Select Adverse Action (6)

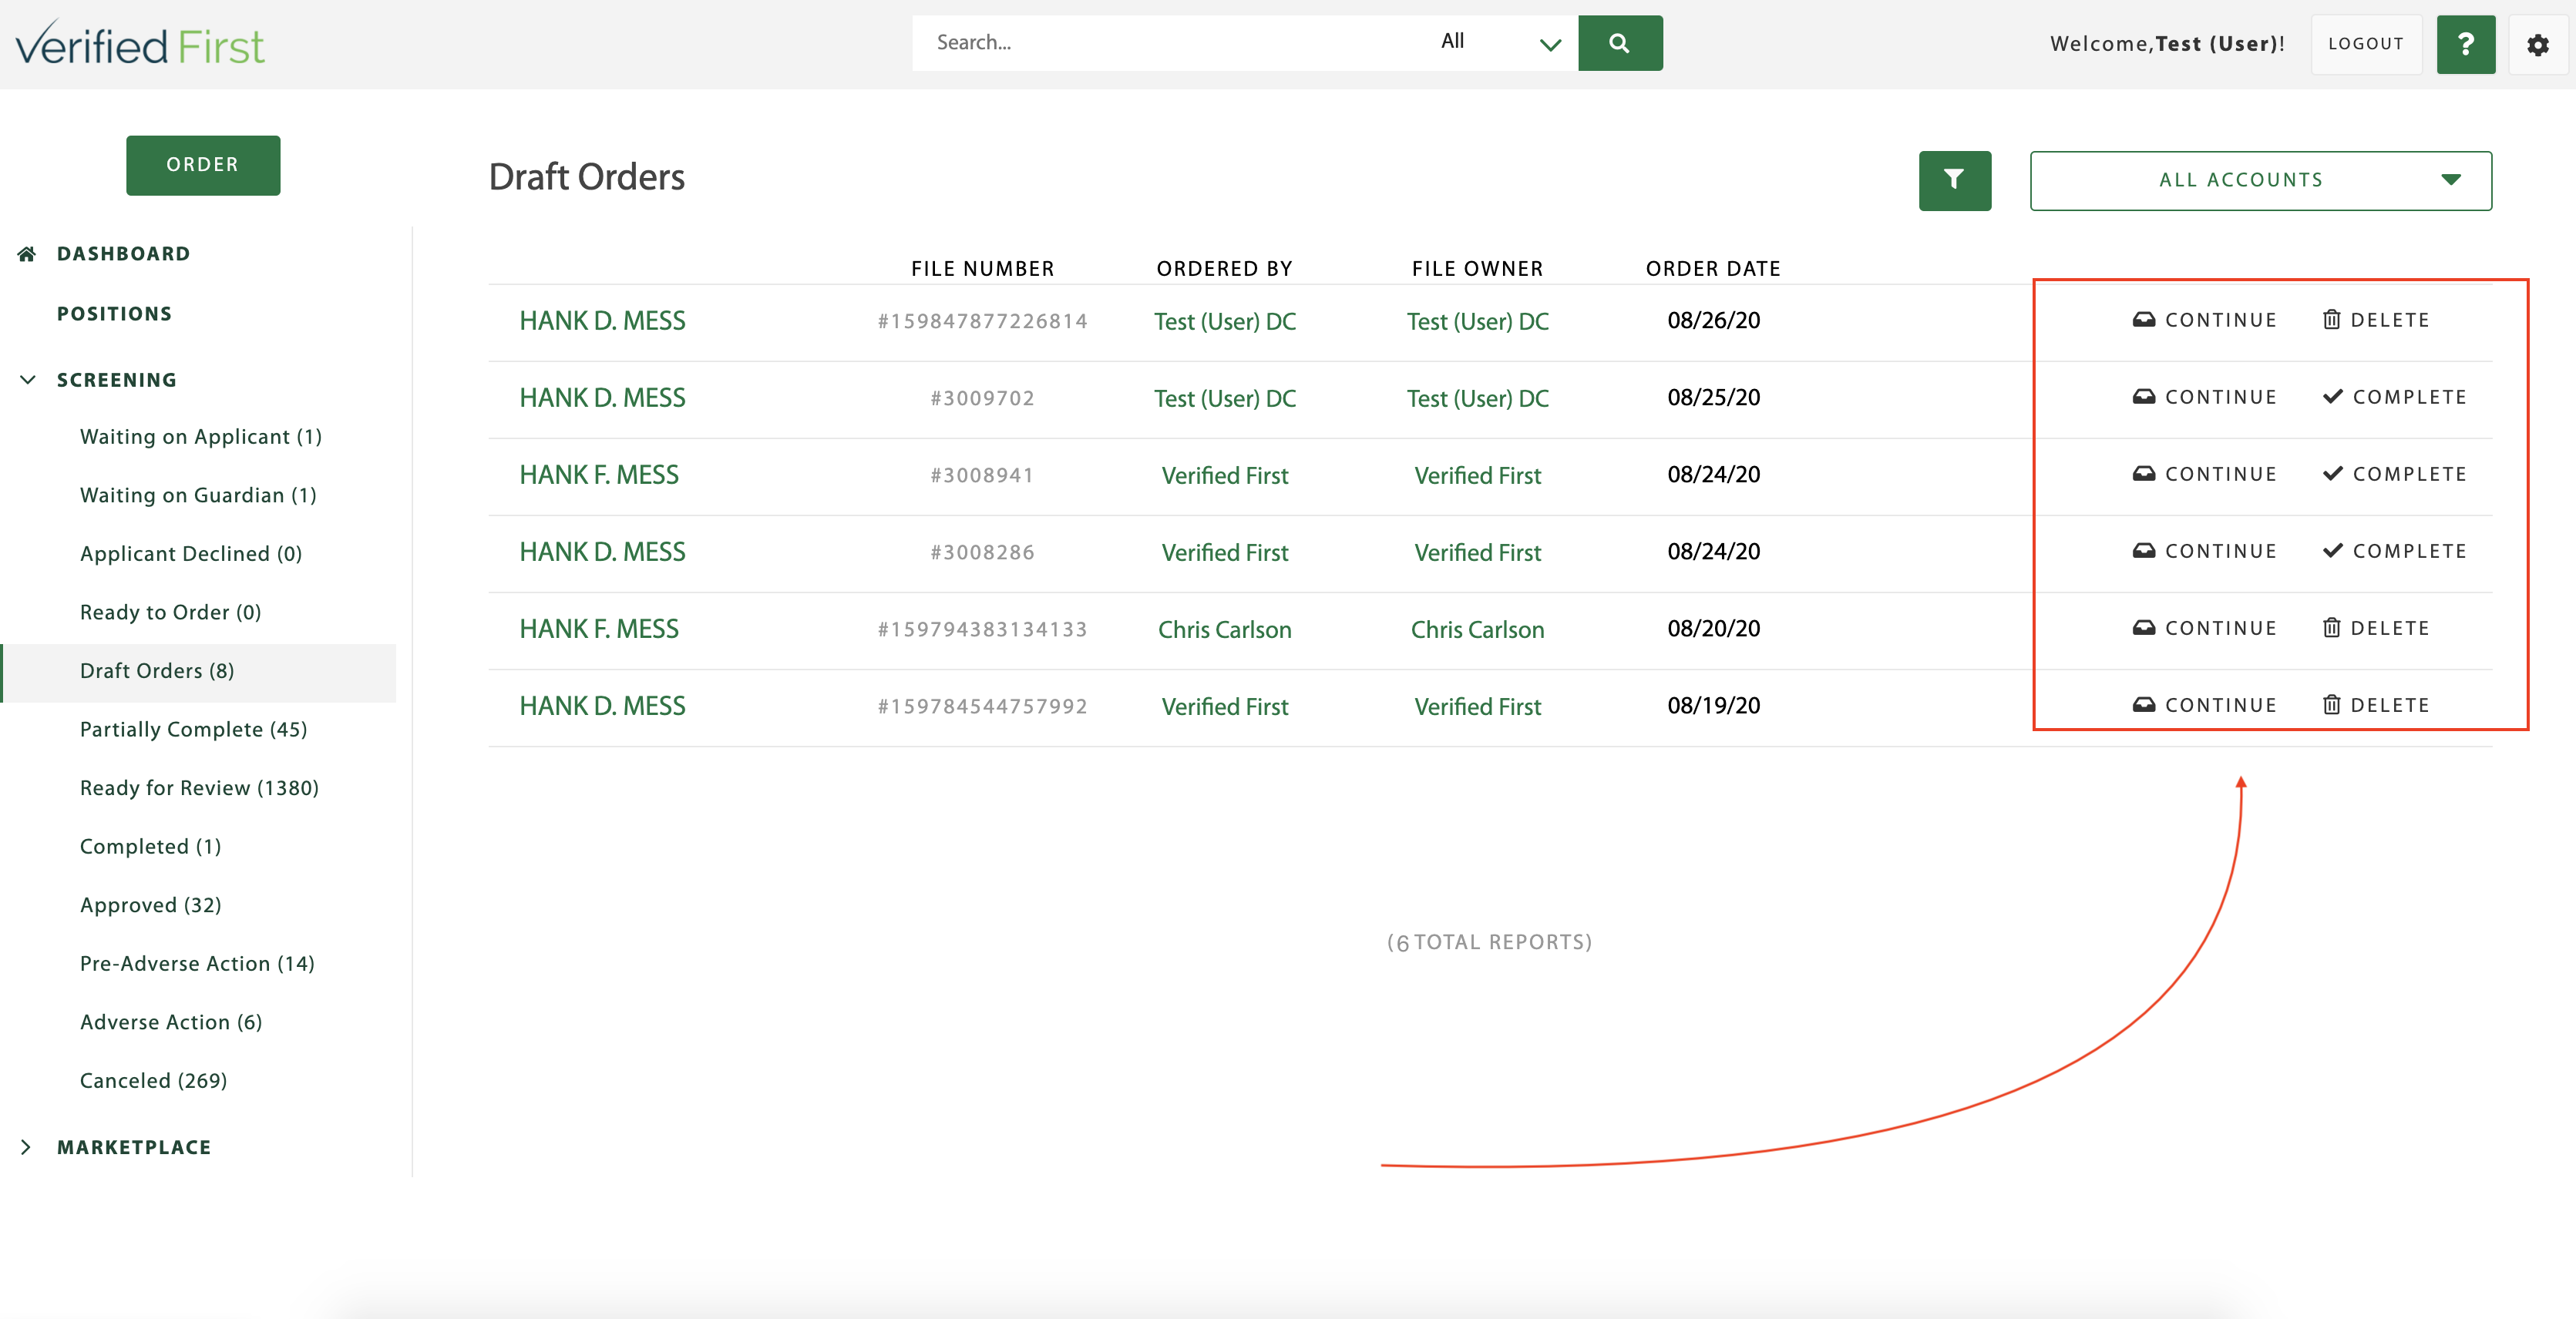click(x=171, y=1022)
